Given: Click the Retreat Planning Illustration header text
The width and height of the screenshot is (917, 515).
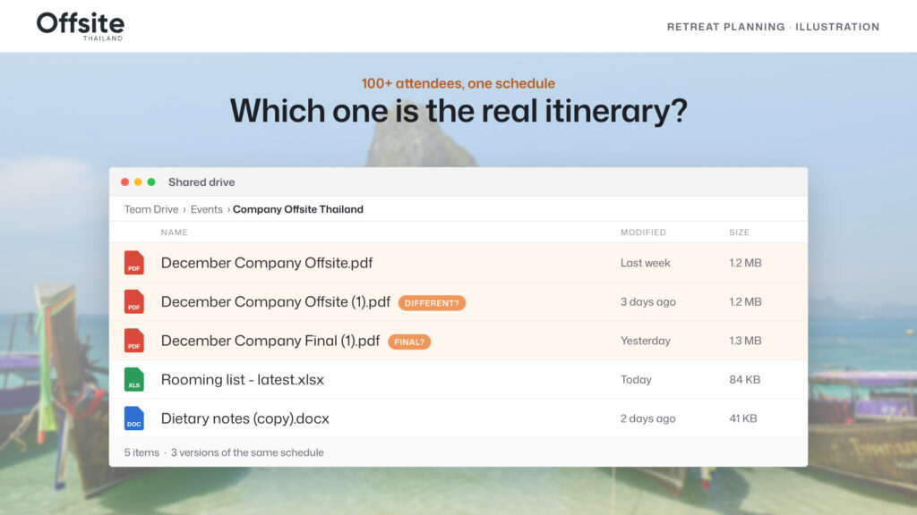Looking at the screenshot, I should [773, 27].
